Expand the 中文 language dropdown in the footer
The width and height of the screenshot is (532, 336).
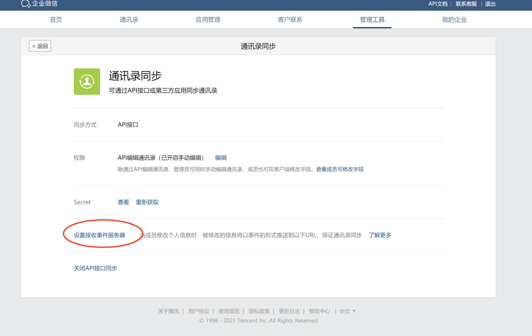[x=347, y=311]
